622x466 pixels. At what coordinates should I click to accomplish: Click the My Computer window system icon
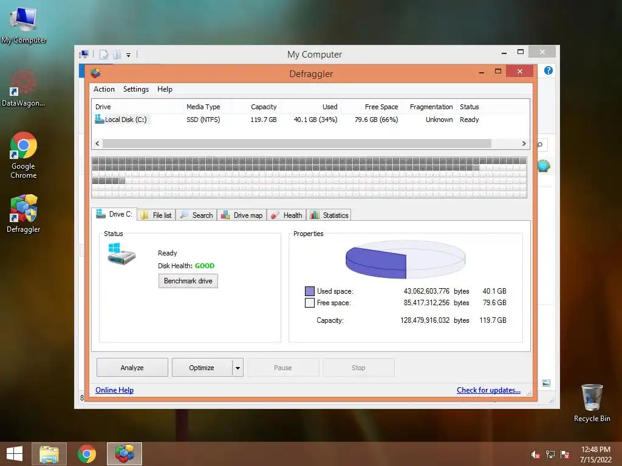(84, 54)
